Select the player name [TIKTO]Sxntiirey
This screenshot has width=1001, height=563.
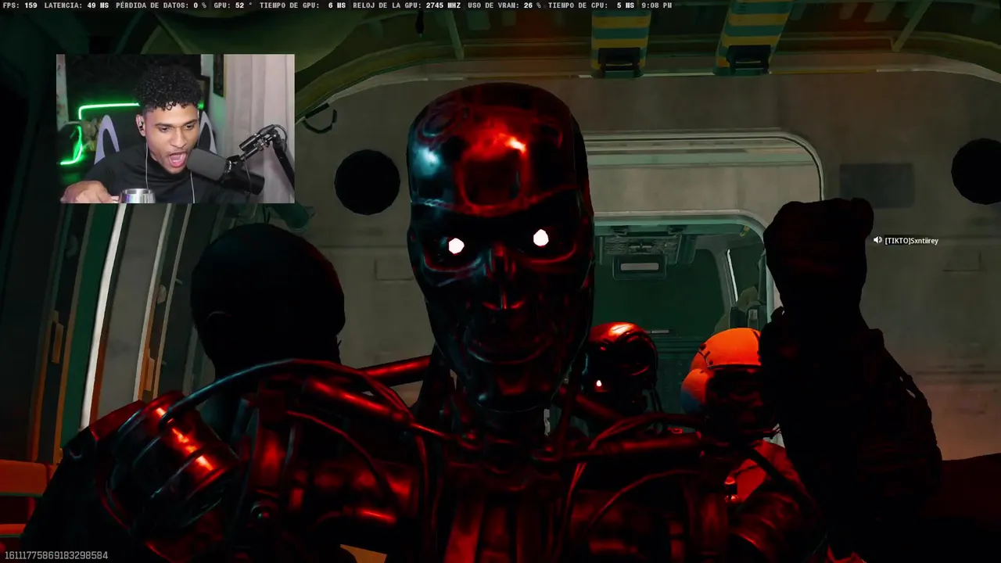point(911,241)
